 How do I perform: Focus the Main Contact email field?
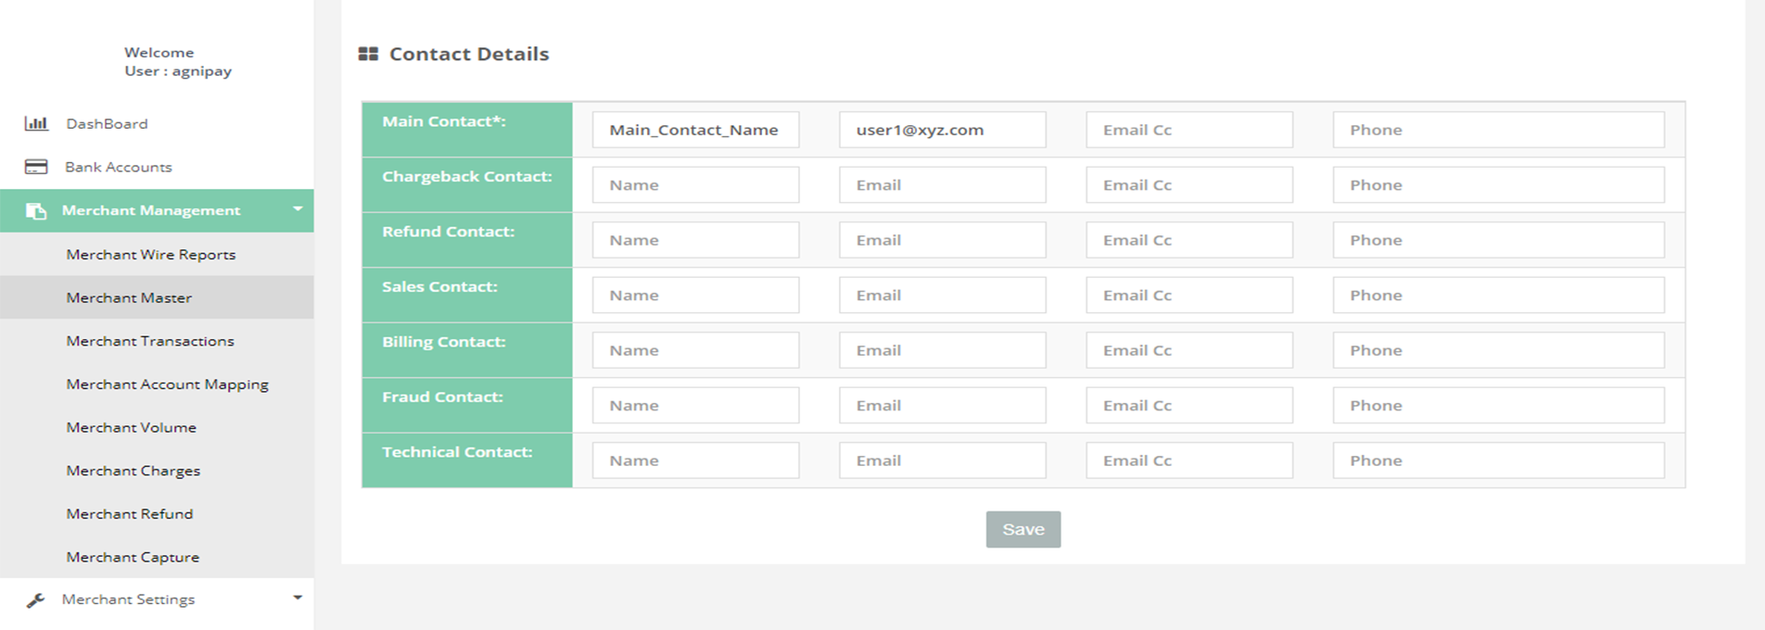click(x=942, y=130)
